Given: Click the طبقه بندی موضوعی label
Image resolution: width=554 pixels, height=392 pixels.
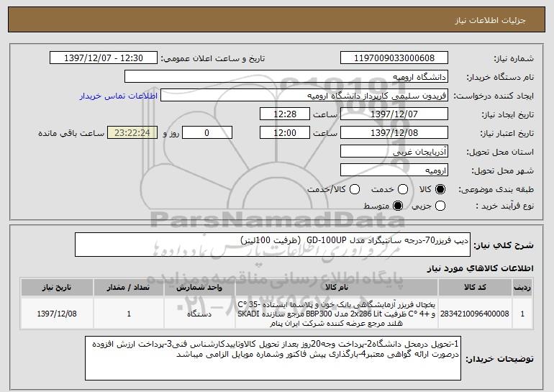Looking at the screenshot, I should coord(496,189).
